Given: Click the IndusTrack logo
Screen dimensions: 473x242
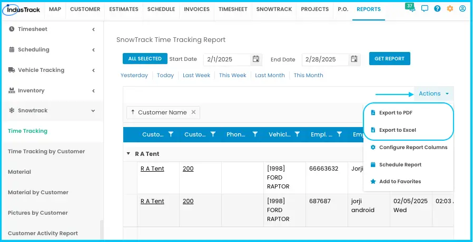Looking at the screenshot, I should (x=21, y=9).
